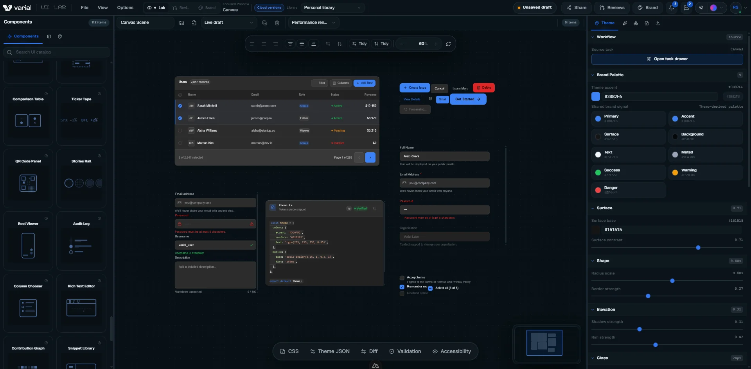Uncheck Sarah Mitchell's row checkbox
Image resolution: width=751 pixels, height=369 pixels.
180,106
